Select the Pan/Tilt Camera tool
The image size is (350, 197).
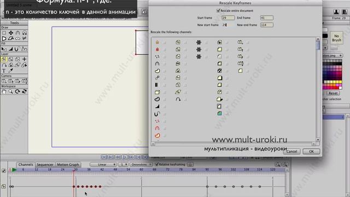[x=24, y=81]
